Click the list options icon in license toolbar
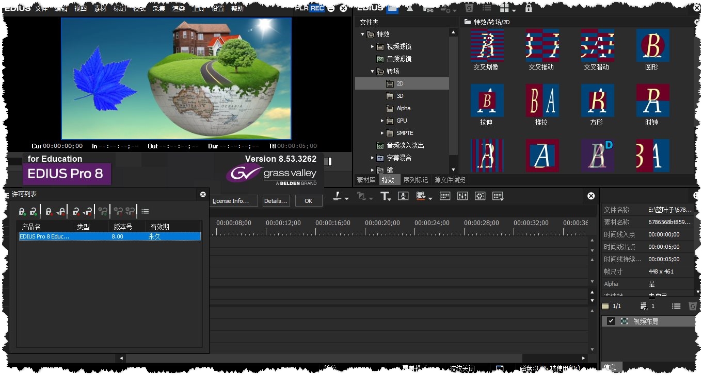Image resolution: width=703 pixels, height=375 pixels. pos(145,211)
